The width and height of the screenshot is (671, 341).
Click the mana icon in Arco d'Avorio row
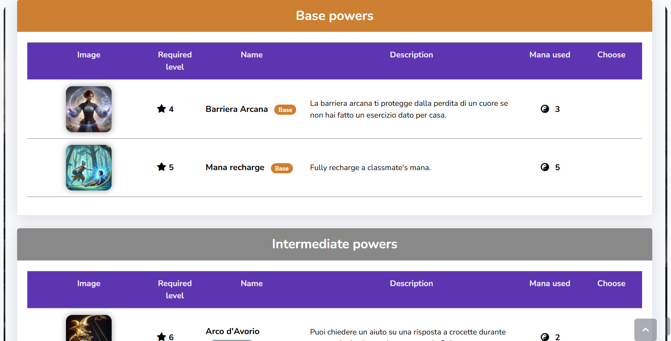point(545,337)
